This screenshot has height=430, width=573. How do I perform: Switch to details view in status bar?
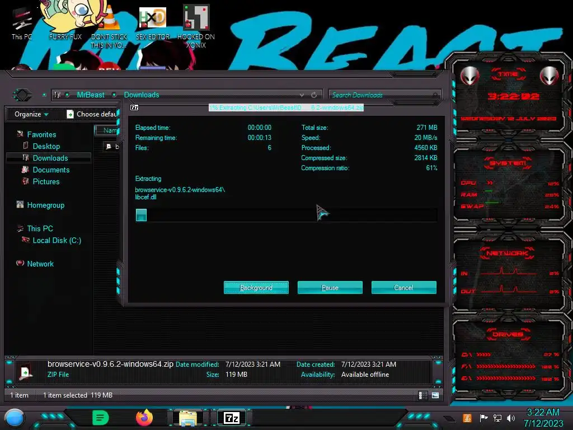(423, 395)
